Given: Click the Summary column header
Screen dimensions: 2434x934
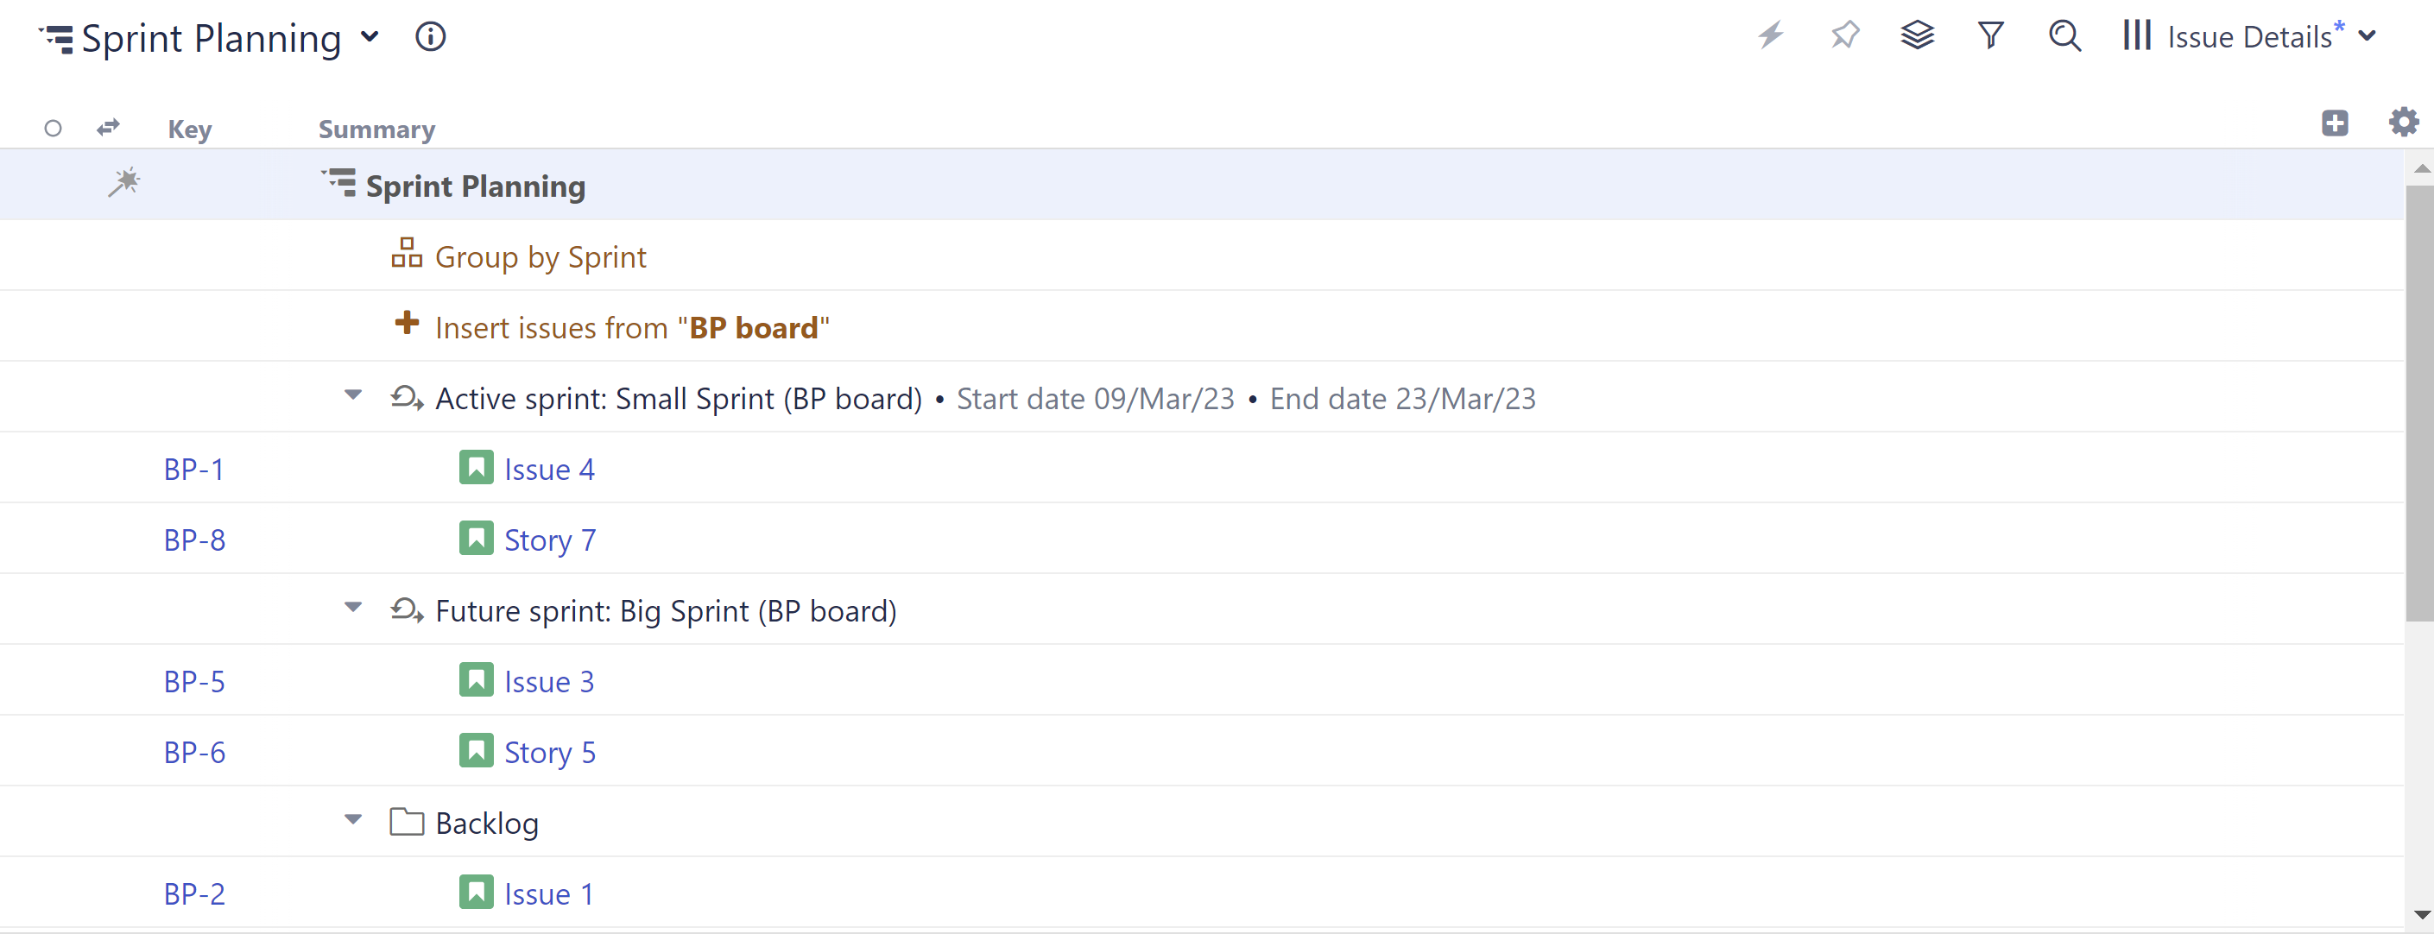Looking at the screenshot, I should [x=376, y=129].
